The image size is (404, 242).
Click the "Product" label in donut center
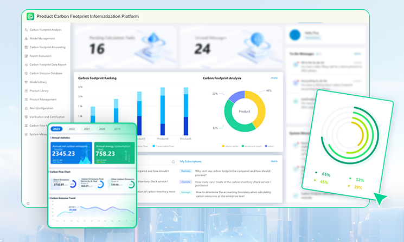(245, 112)
